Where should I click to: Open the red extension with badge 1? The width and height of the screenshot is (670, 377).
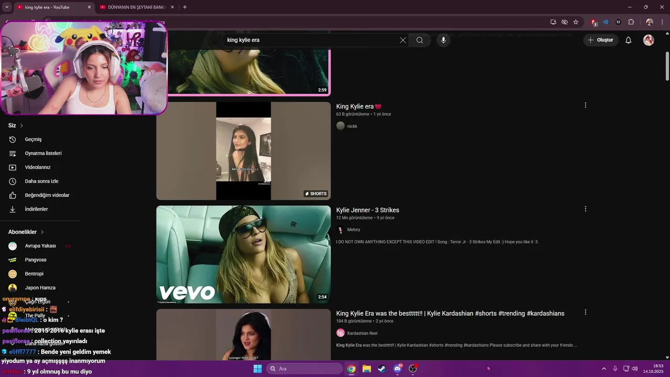(594, 22)
